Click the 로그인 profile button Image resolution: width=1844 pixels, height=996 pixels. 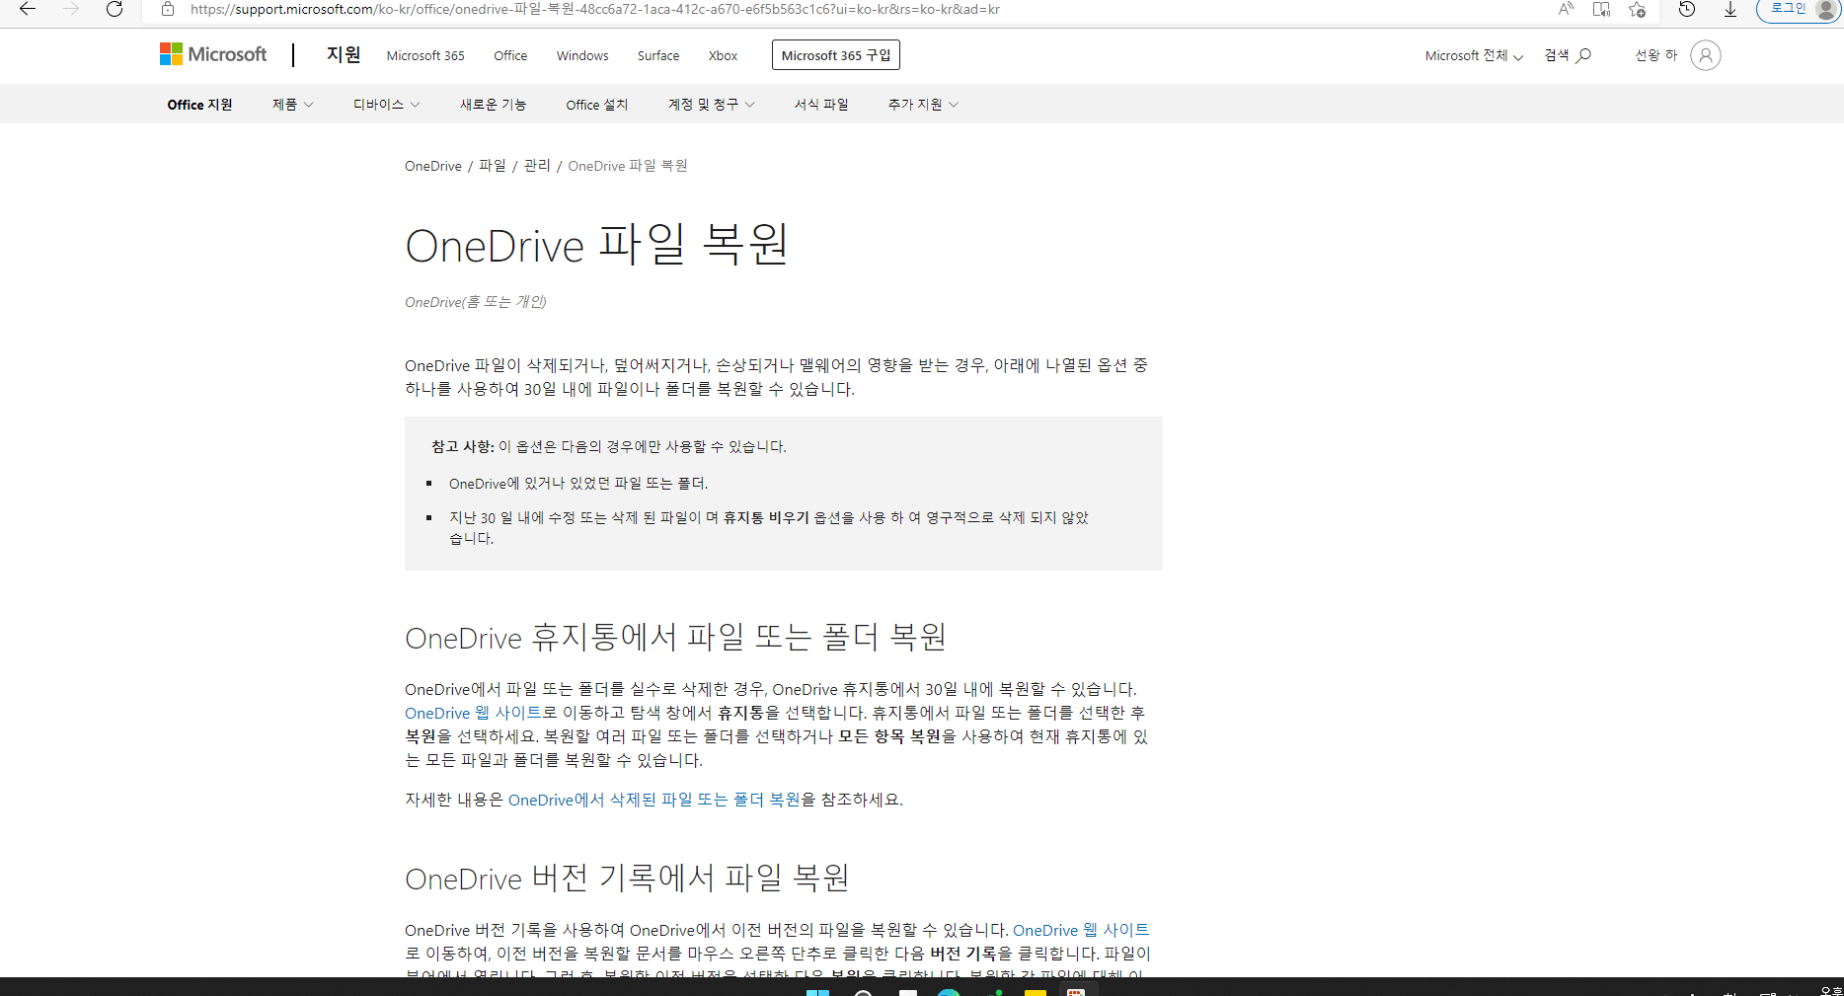pos(1801,9)
